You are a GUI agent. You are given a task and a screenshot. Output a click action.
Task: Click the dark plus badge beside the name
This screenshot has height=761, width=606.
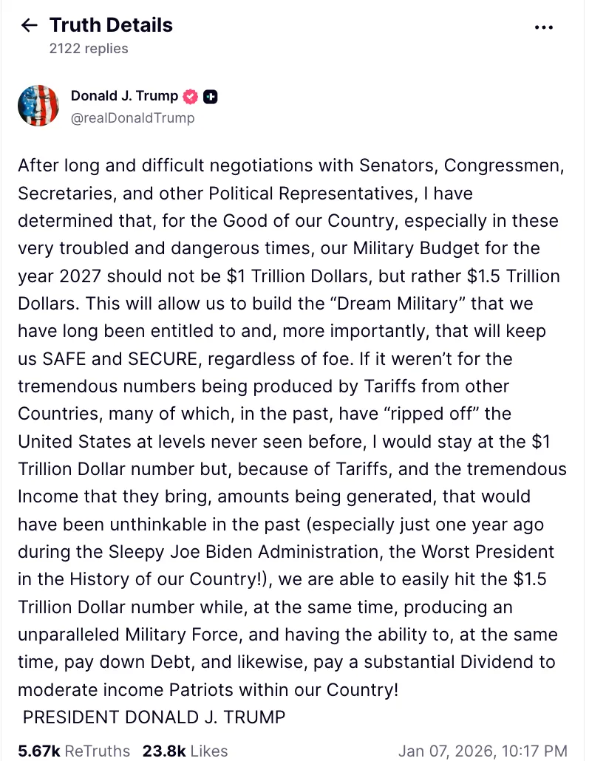210,97
